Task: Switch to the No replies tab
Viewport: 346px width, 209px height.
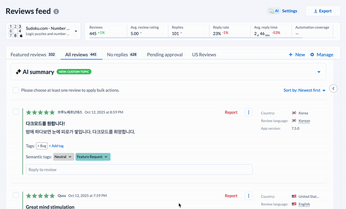Action: click(x=122, y=55)
